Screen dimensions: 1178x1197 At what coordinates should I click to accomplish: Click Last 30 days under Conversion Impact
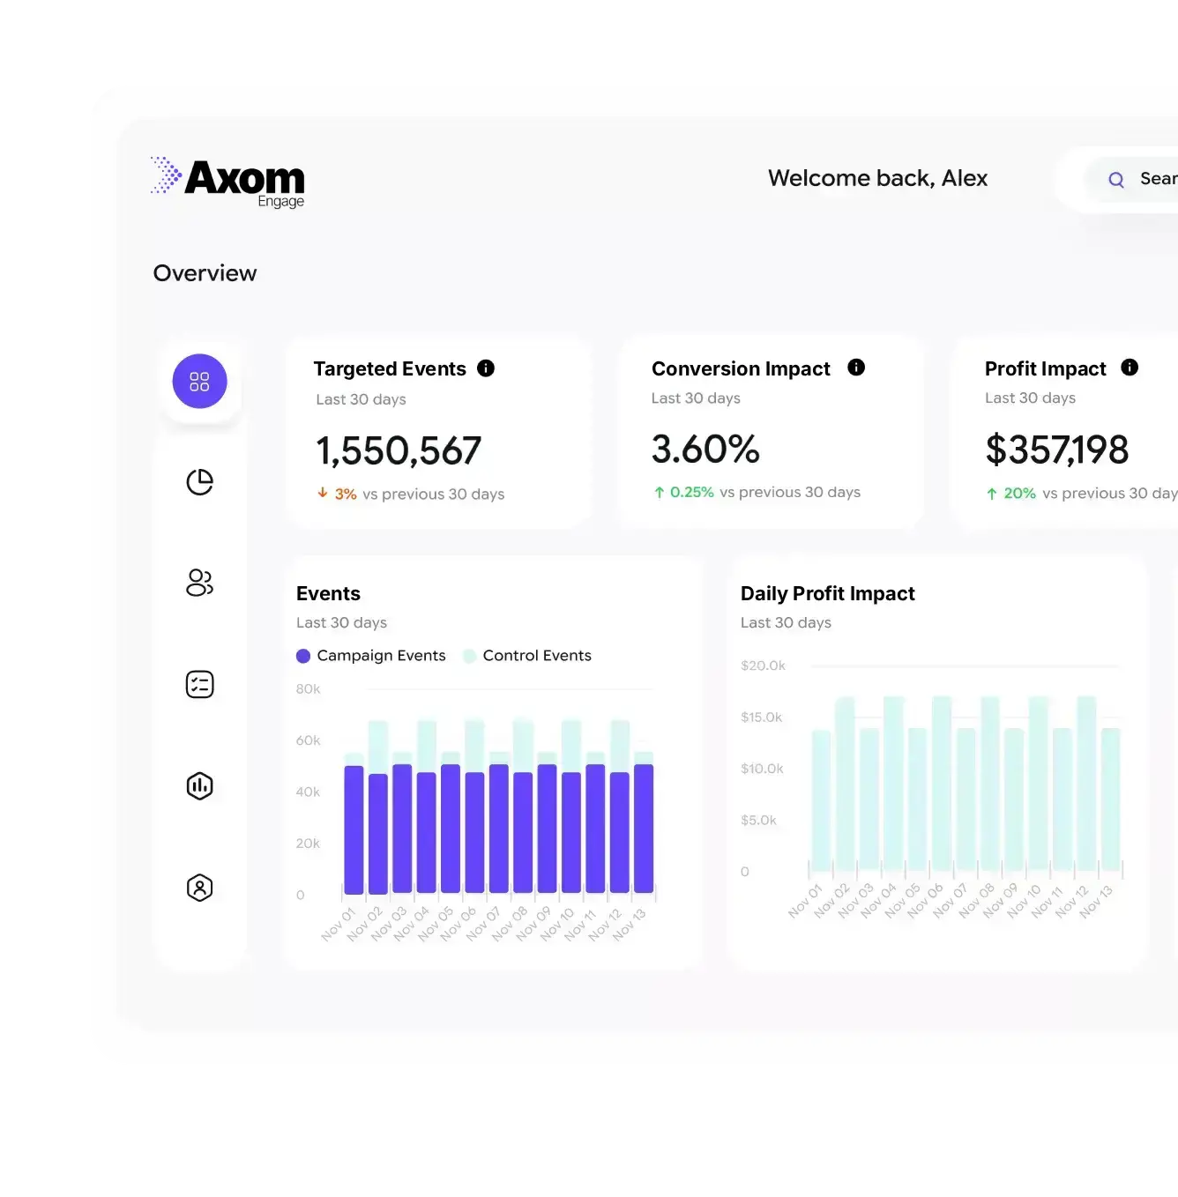coord(696,398)
